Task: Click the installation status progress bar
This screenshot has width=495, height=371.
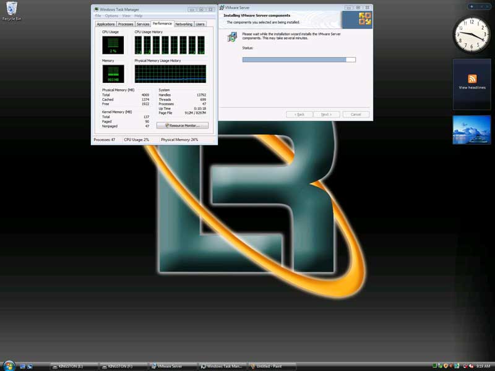Action: [299, 59]
